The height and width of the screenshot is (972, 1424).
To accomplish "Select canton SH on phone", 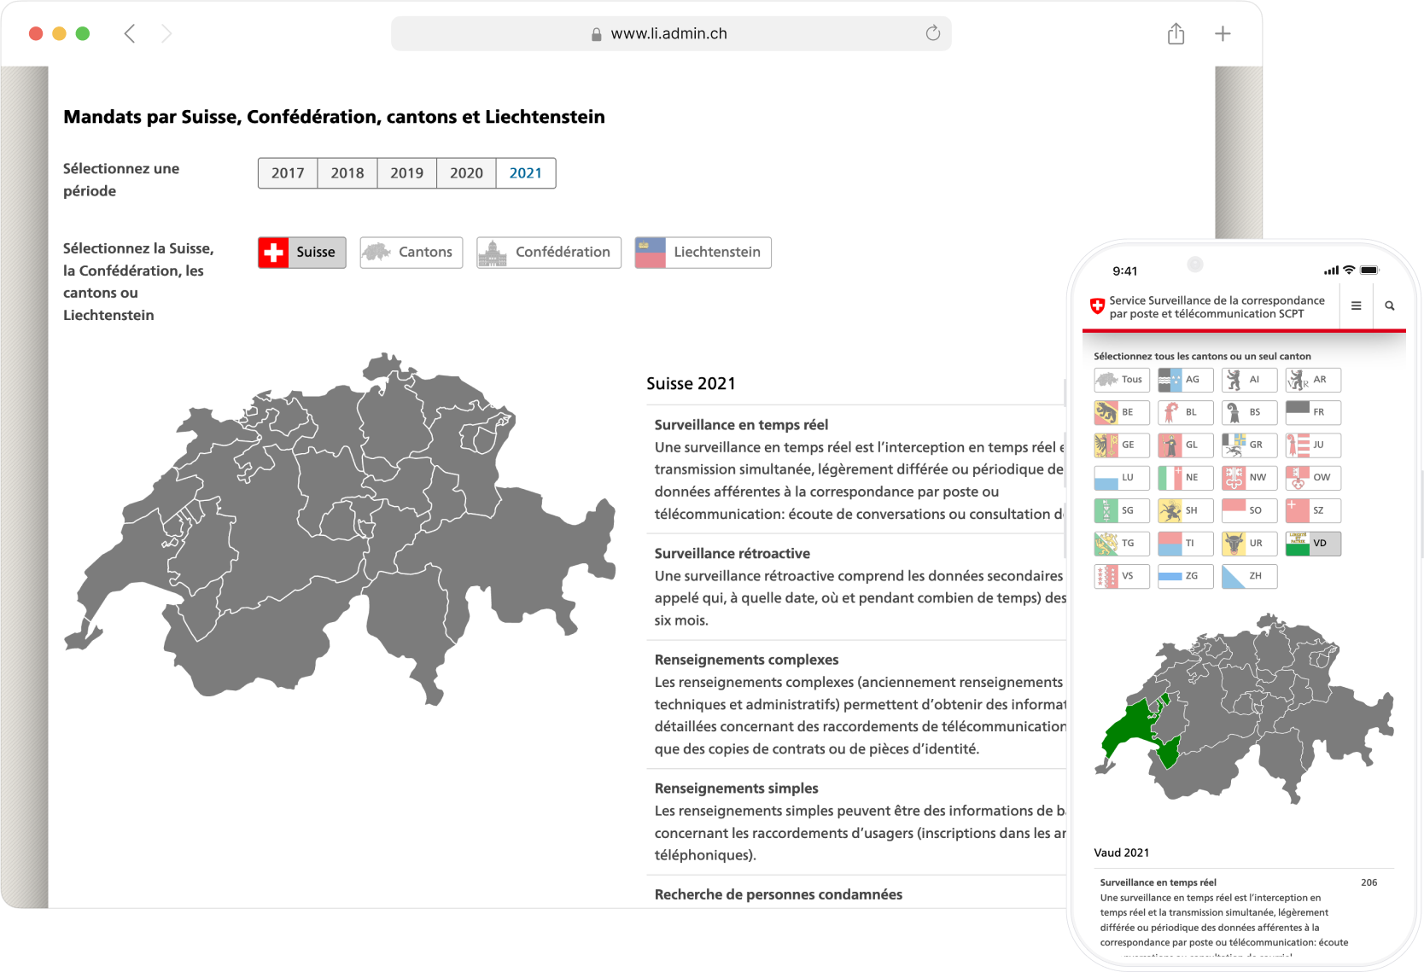I will 1186,510.
